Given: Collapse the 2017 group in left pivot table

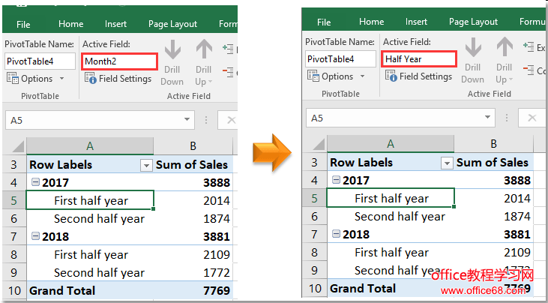Looking at the screenshot, I should click(x=34, y=182).
